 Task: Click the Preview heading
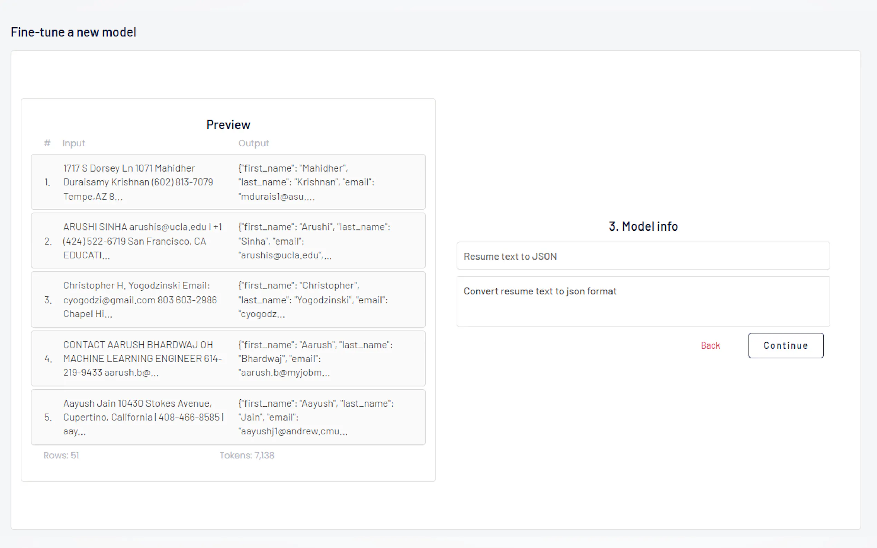tap(228, 125)
